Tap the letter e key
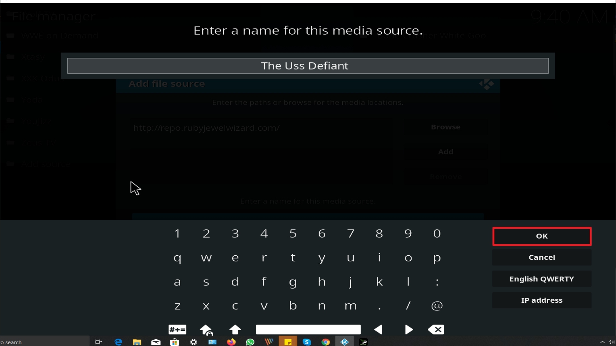Screen dimensions: 616x346 point(235,258)
